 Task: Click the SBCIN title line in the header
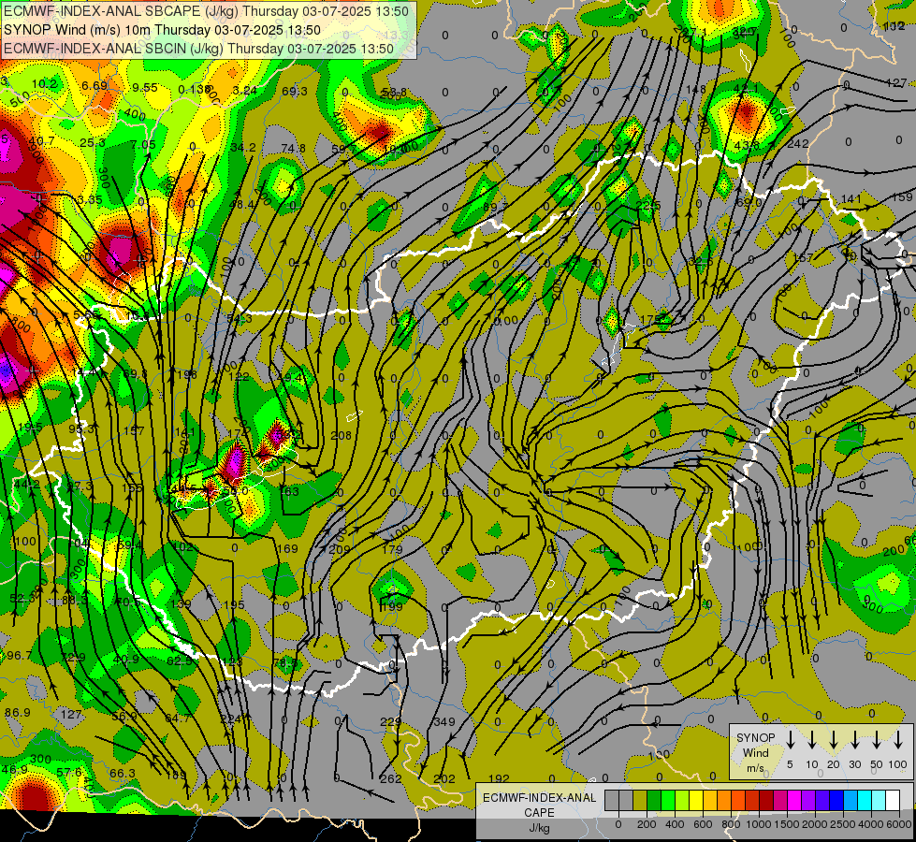(x=198, y=49)
